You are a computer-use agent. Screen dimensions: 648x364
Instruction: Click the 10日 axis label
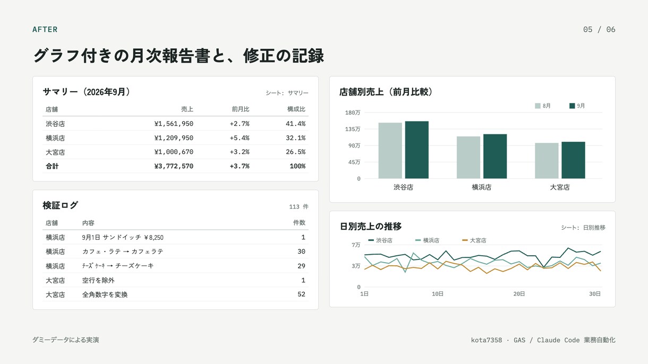point(438,294)
